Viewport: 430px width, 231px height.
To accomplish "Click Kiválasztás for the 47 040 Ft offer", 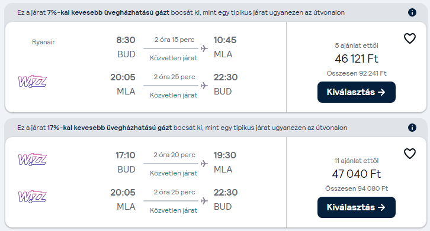I will pos(356,207).
